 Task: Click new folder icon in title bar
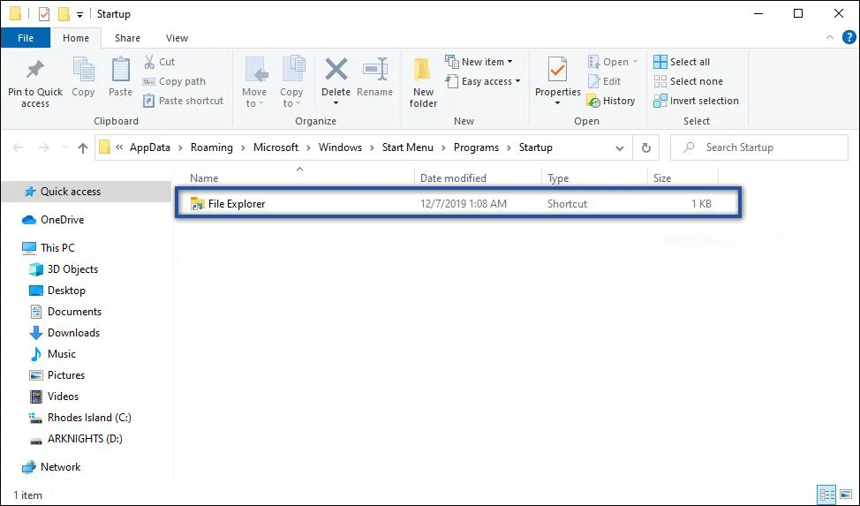[x=64, y=14]
